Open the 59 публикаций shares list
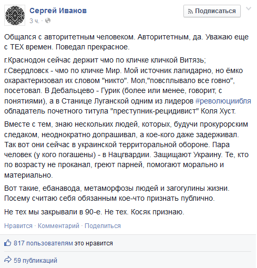 pos(36,261)
